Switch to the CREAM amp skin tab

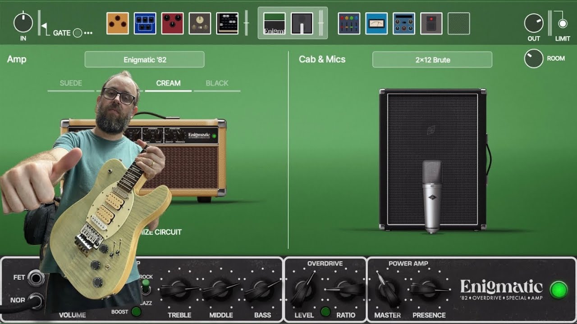pyautogui.click(x=168, y=83)
